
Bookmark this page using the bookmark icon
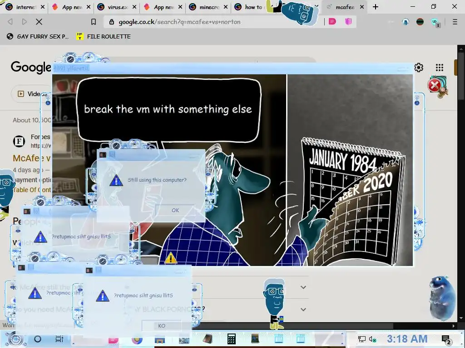click(94, 22)
